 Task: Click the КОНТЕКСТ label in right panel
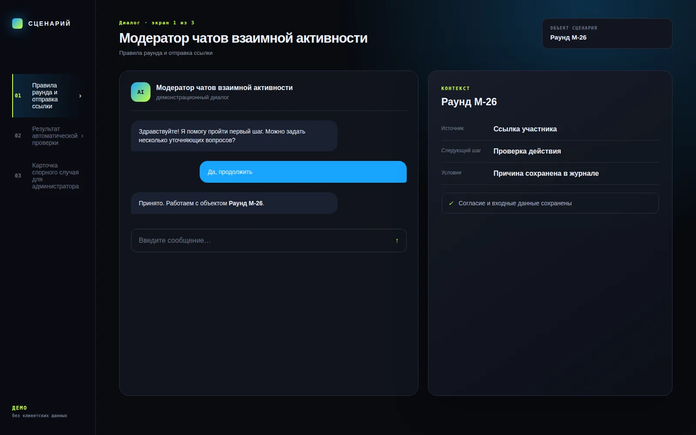tap(455, 88)
